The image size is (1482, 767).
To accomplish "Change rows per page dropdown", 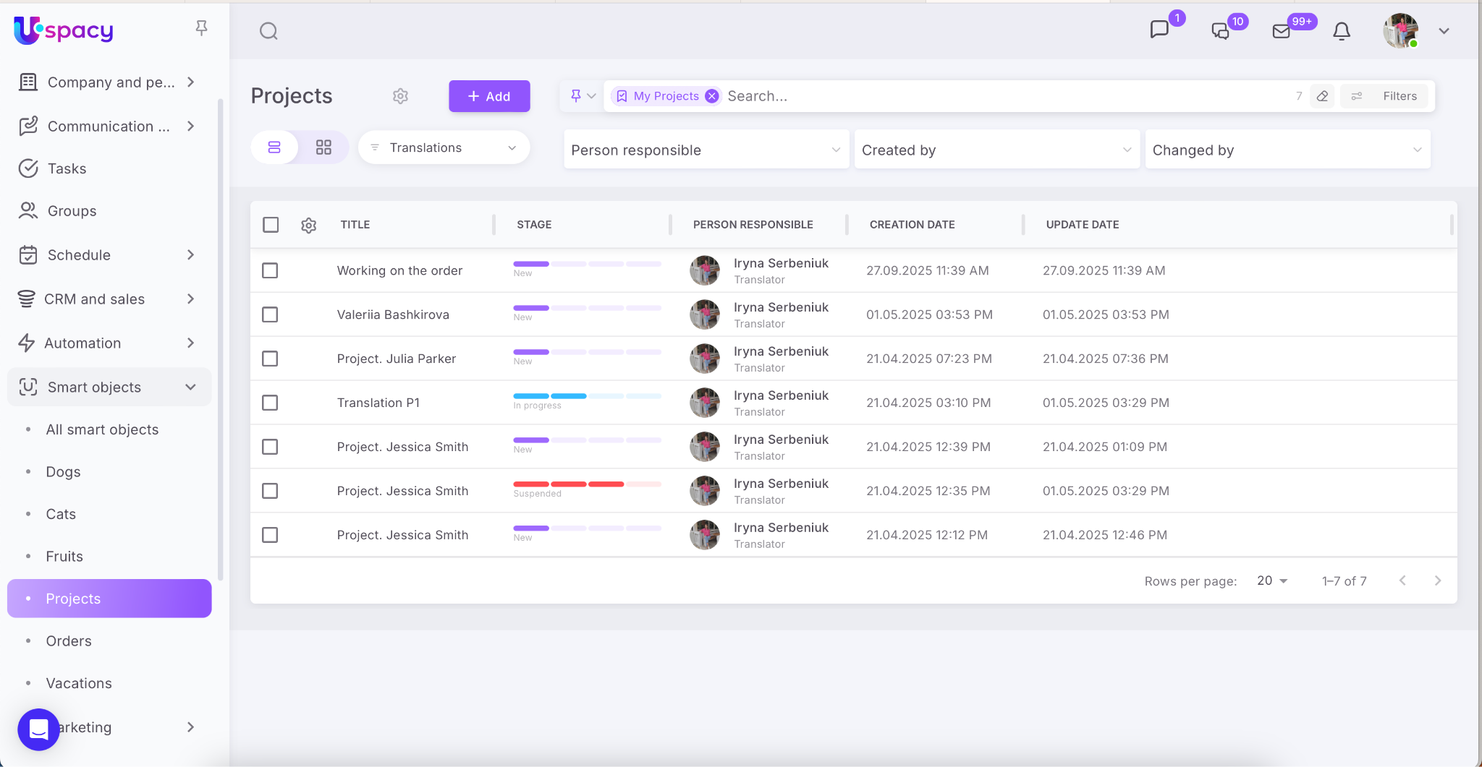I will point(1272,580).
